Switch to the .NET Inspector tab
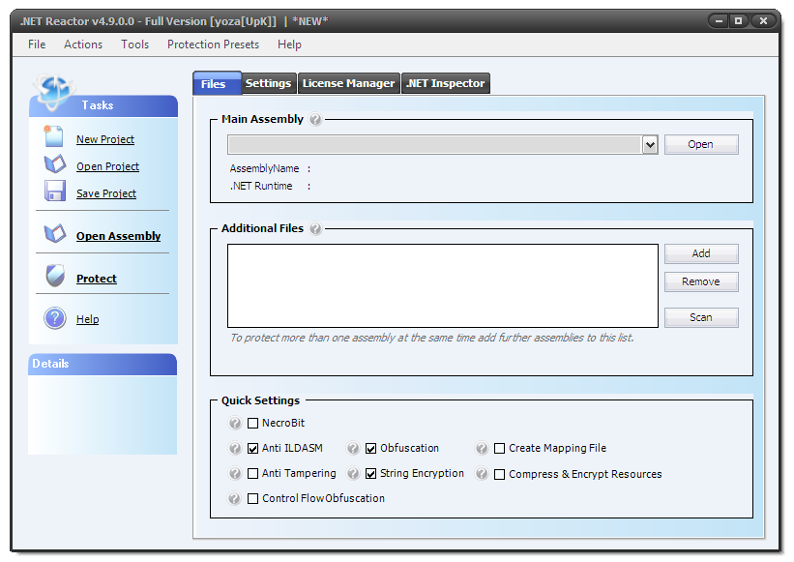The image size is (794, 562). pyautogui.click(x=446, y=83)
